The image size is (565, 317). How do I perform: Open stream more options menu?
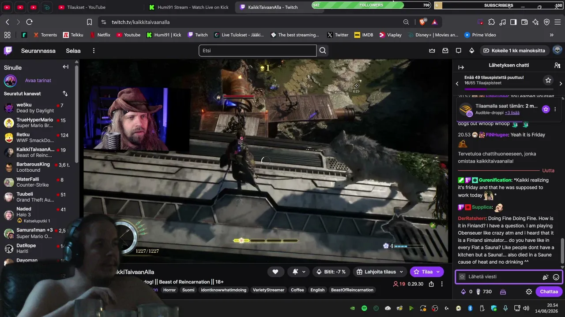442,284
